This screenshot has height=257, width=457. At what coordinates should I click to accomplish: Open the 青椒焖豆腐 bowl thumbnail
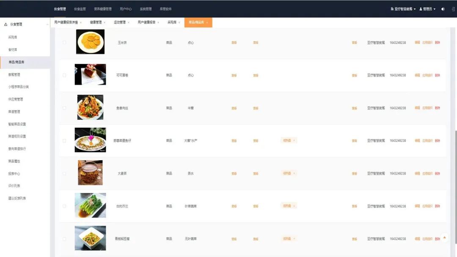click(91, 238)
